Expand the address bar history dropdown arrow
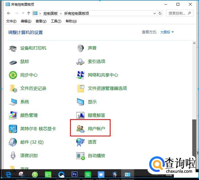This screenshot has width=199, height=180. [155, 13]
